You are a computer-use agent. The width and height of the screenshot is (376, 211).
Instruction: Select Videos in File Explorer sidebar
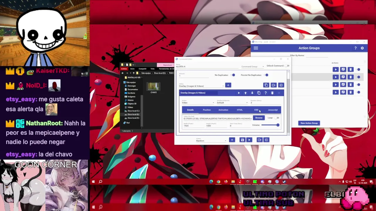[x=130, y=107]
